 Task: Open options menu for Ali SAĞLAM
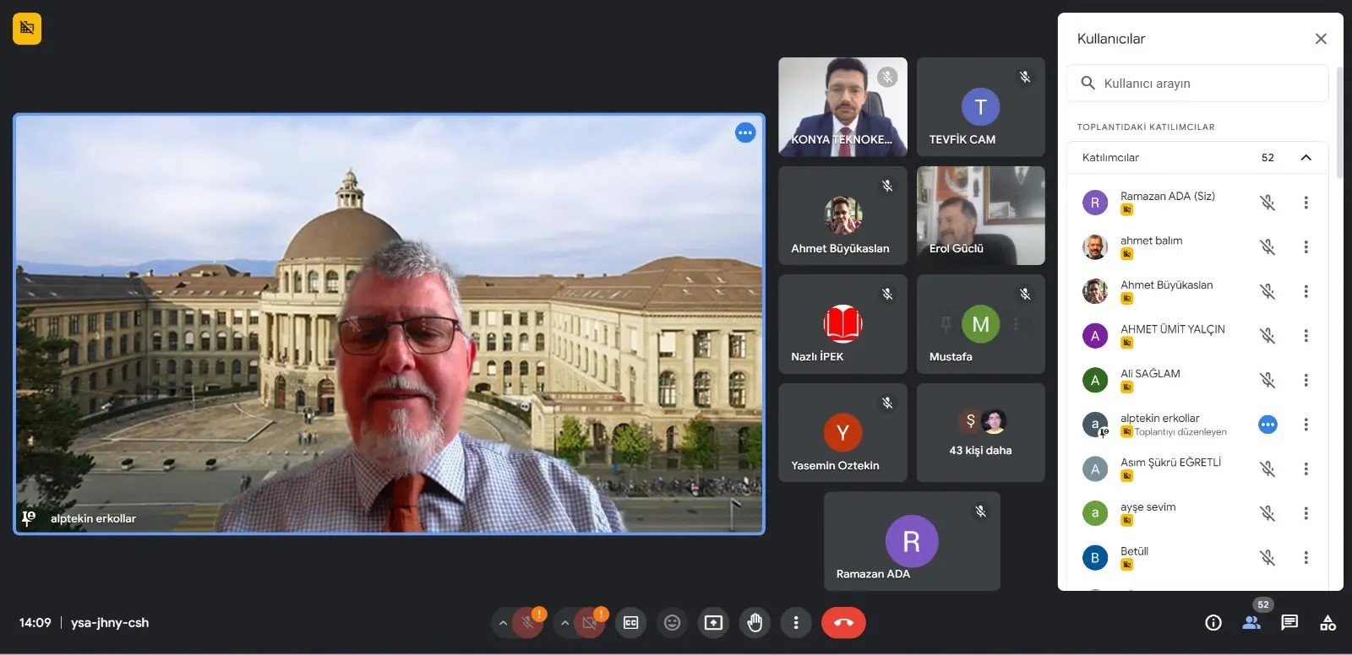[x=1306, y=381]
